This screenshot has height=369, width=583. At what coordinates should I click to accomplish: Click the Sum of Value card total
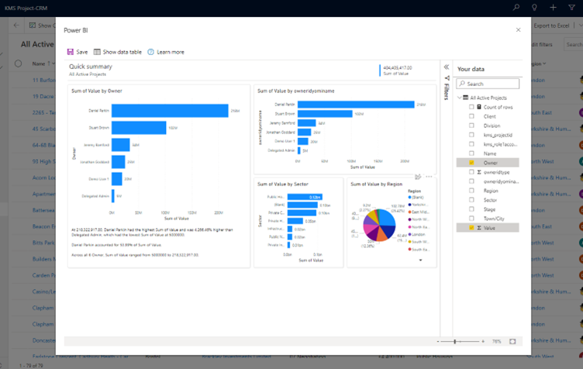click(398, 67)
